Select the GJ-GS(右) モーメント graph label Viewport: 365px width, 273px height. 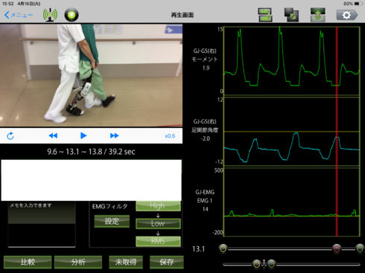pos(205,60)
